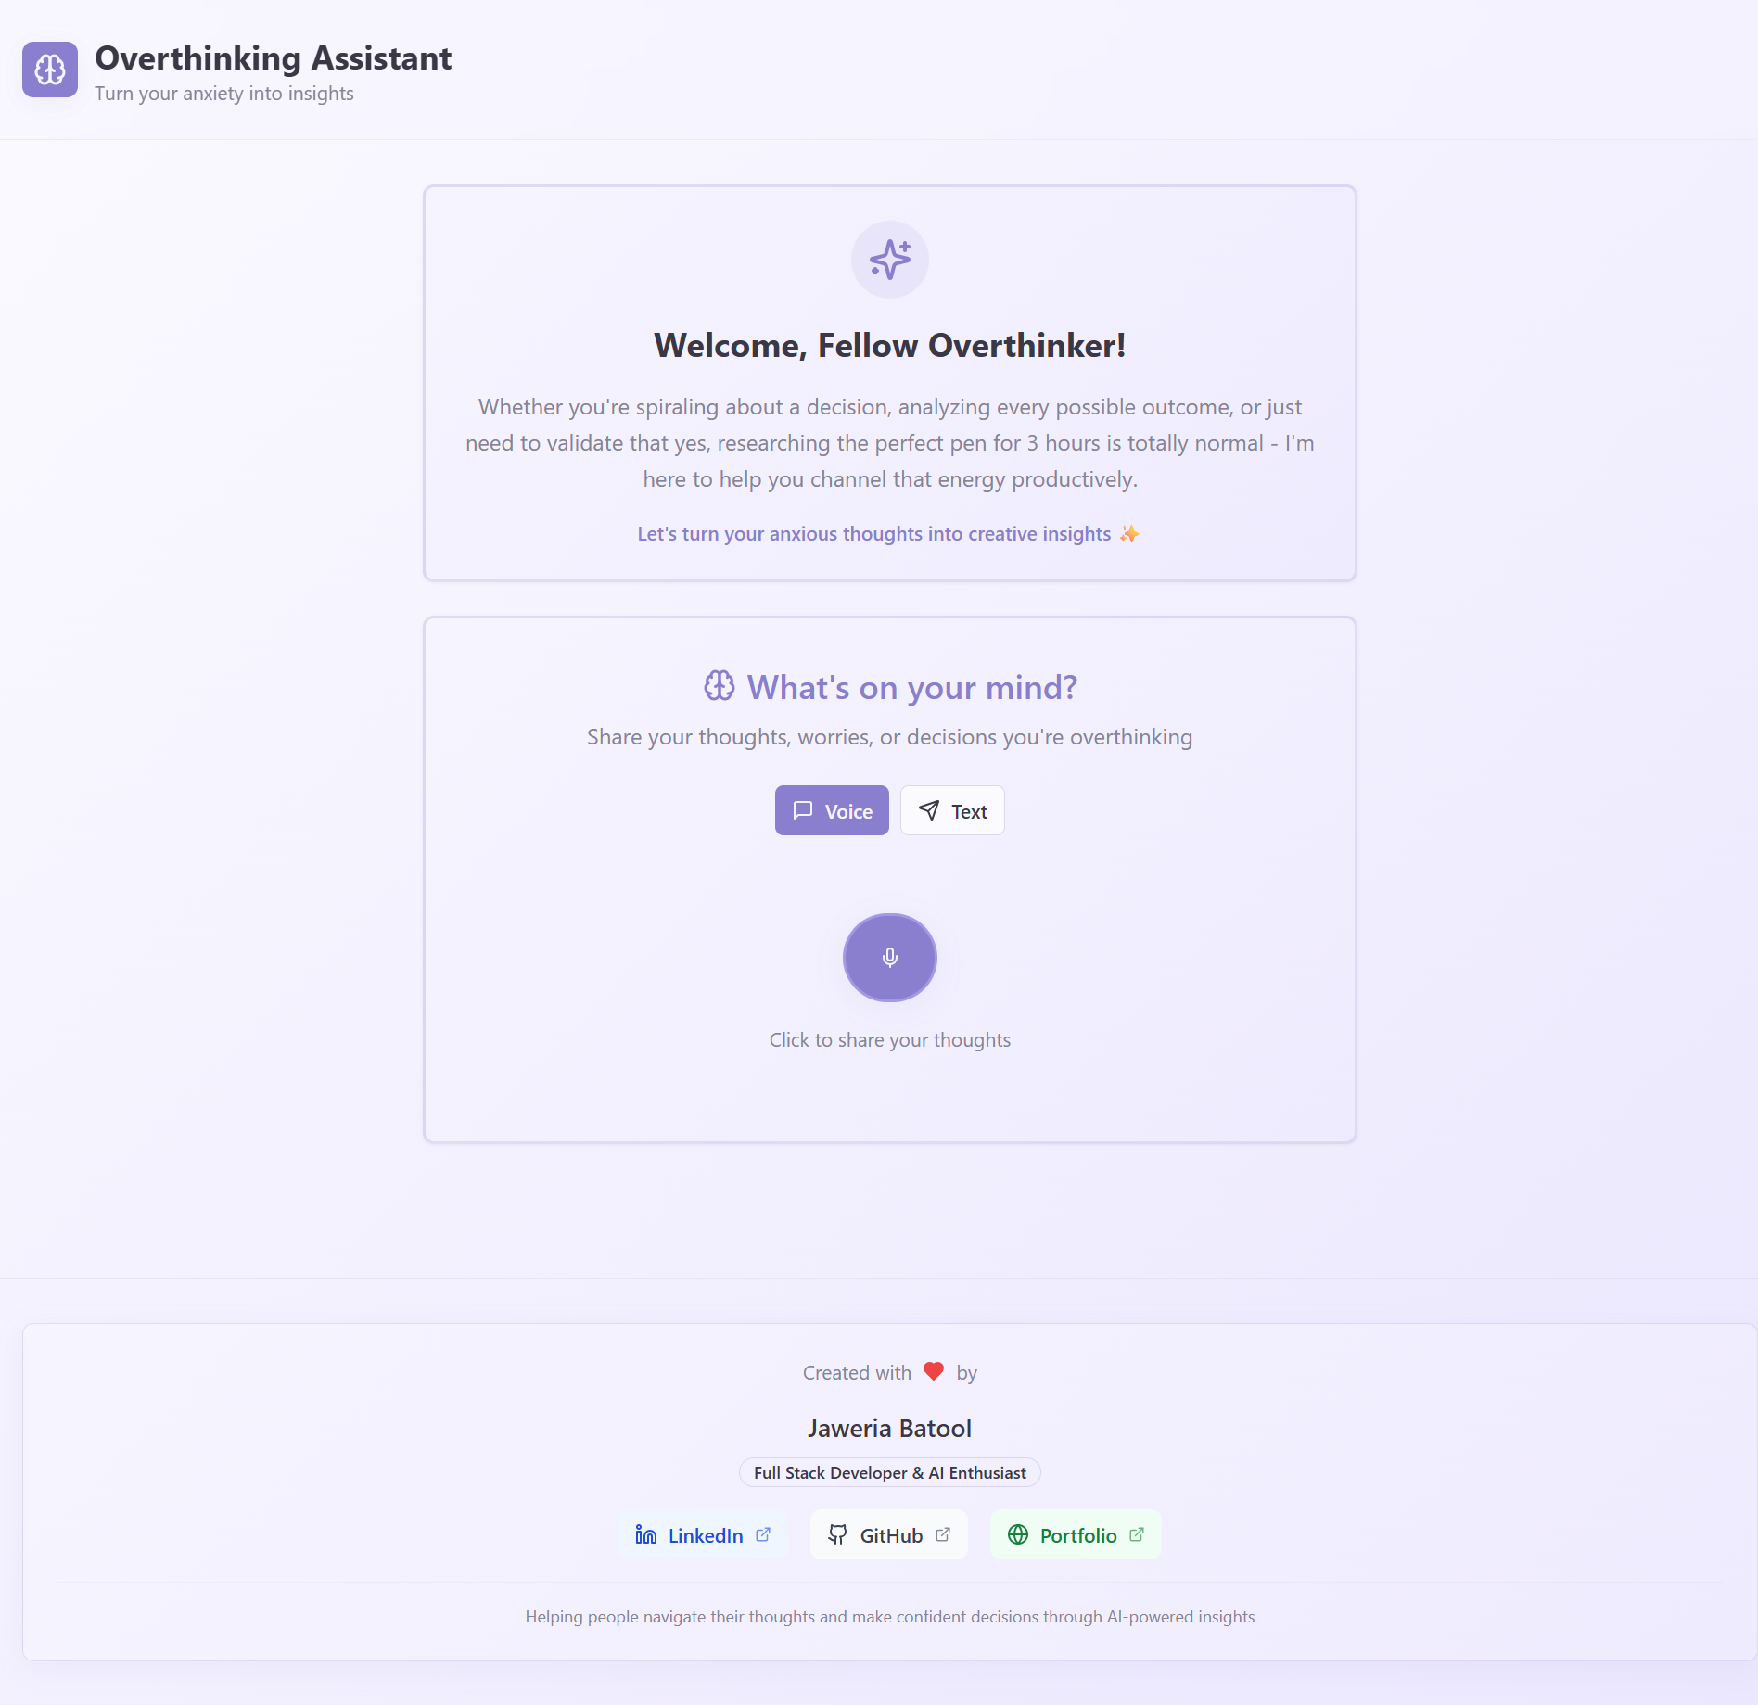Click the external link arrow beside LinkedIn
This screenshot has height=1705, width=1758.
click(763, 1534)
